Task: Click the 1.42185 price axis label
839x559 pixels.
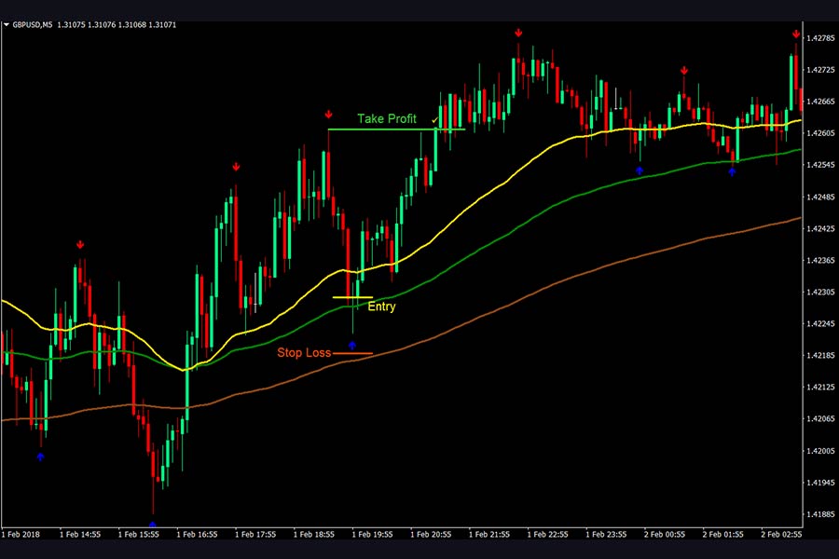Action: [820, 355]
